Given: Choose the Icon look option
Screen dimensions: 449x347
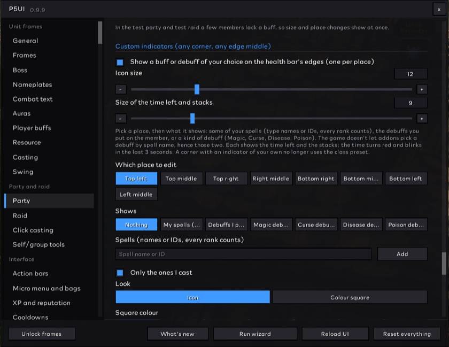Looking at the screenshot, I should tap(192, 297).
